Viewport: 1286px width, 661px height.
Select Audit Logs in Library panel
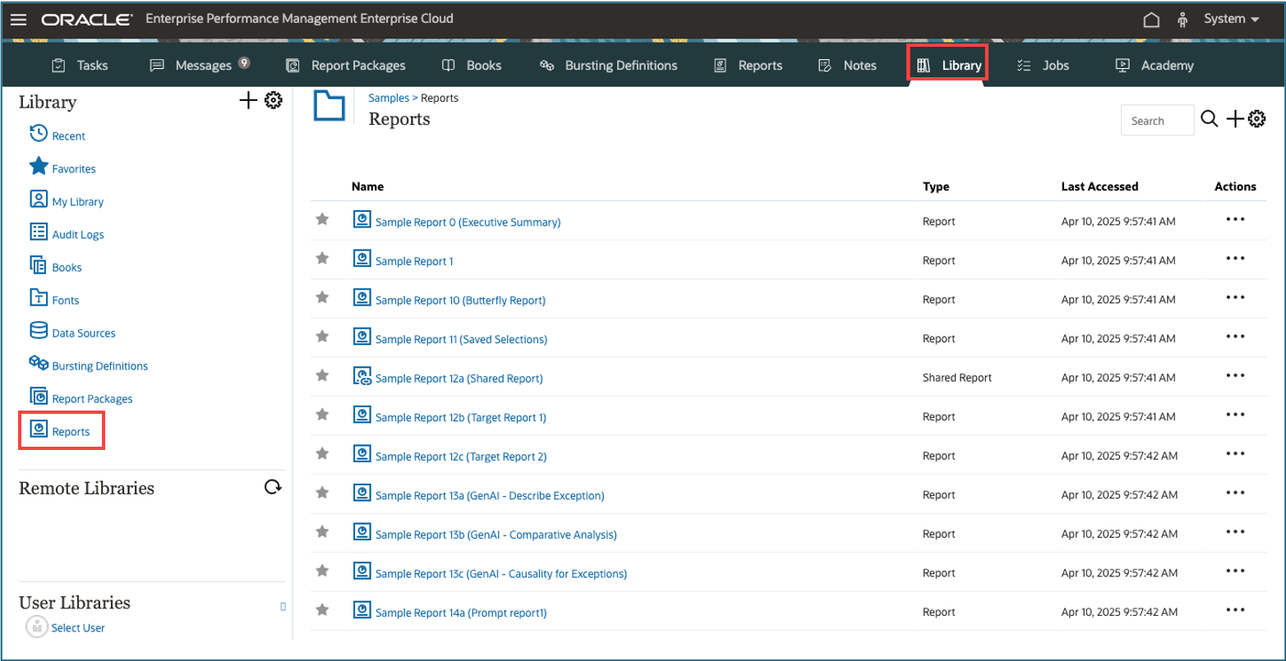click(x=77, y=235)
